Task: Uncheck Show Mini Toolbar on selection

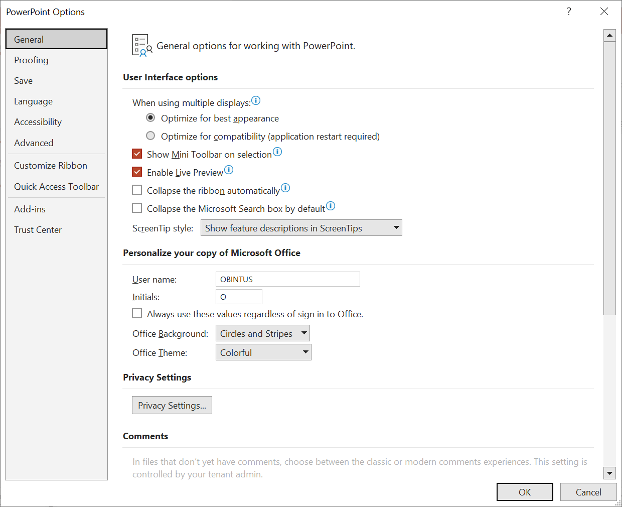Action: (137, 154)
